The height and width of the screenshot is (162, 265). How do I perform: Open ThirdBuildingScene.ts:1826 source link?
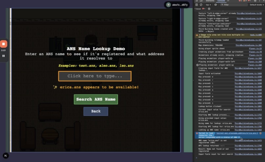pos(248,149)
